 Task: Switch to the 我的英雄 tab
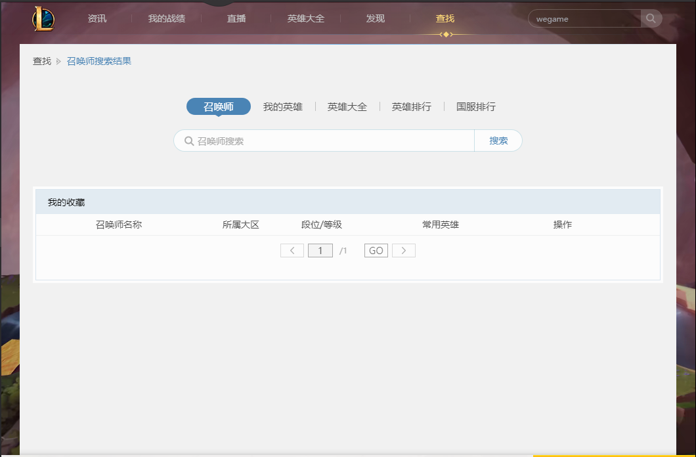click(x=283, y=107)
